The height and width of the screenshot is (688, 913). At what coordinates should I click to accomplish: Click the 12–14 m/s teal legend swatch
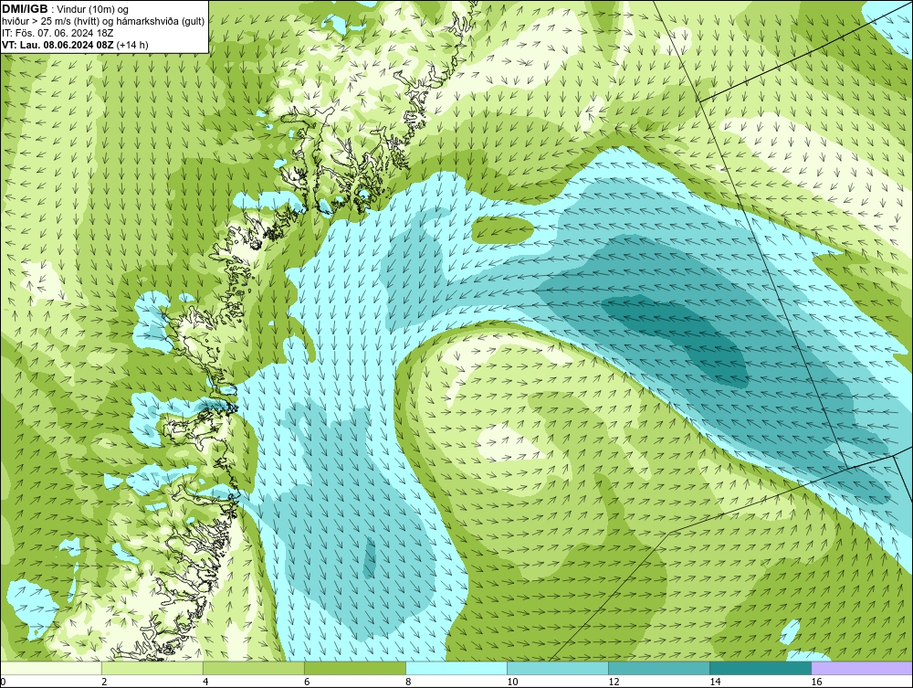659,668
